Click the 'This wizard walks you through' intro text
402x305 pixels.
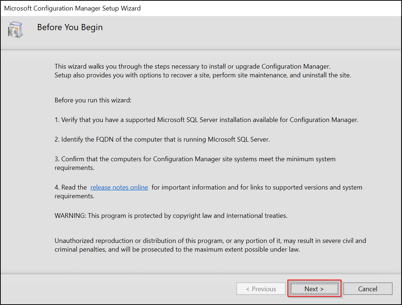tap(203, 70)
